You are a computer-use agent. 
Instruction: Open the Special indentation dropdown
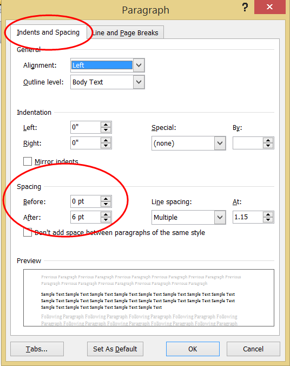(220, 143)
